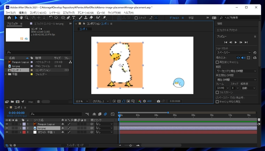Switch to the Effect Controls tori.png tab
The height and width of the screenshot is (151, 265).
(49, 24)
